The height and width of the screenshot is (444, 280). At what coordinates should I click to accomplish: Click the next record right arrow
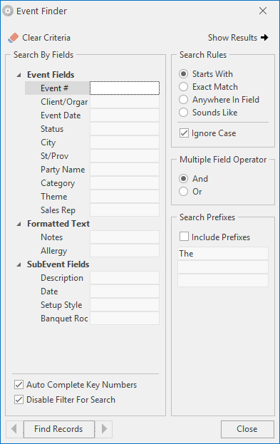[x=105, y=429]
